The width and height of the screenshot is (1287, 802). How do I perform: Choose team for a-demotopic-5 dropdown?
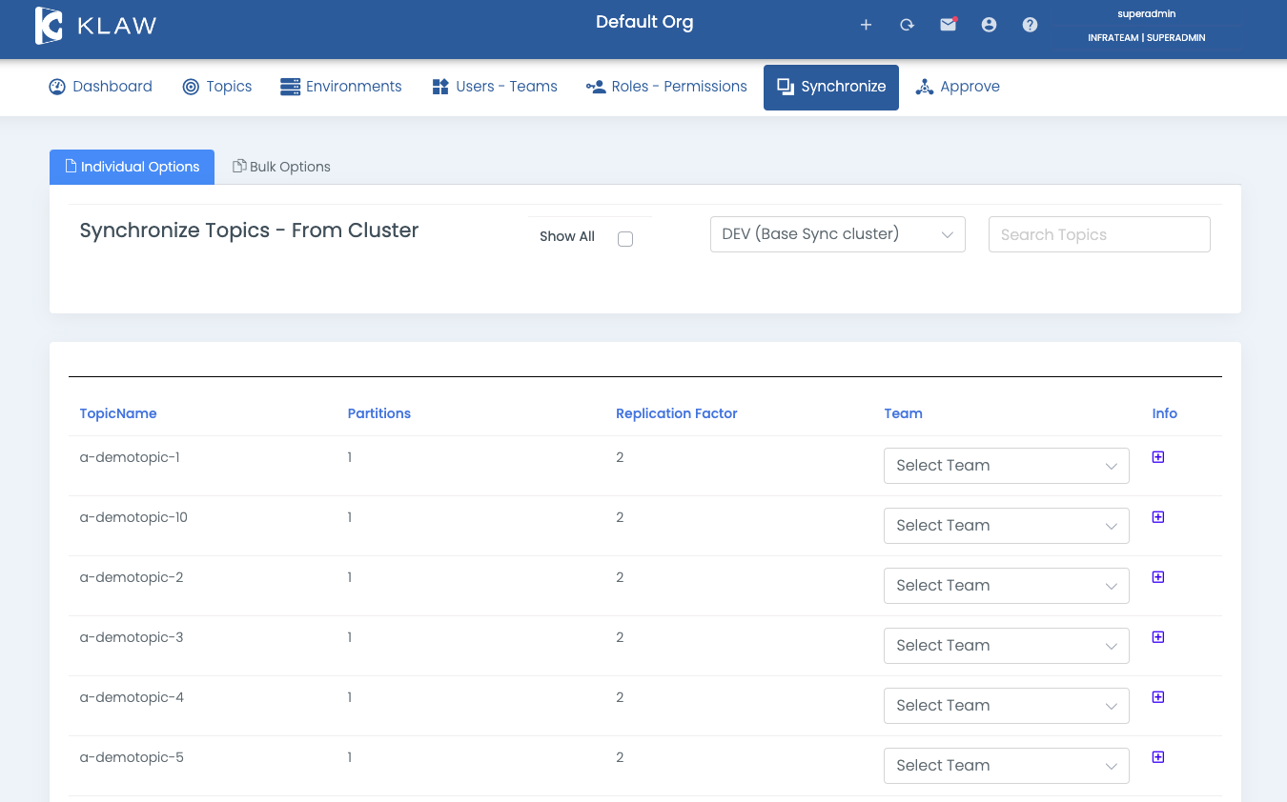point(1006,766)
